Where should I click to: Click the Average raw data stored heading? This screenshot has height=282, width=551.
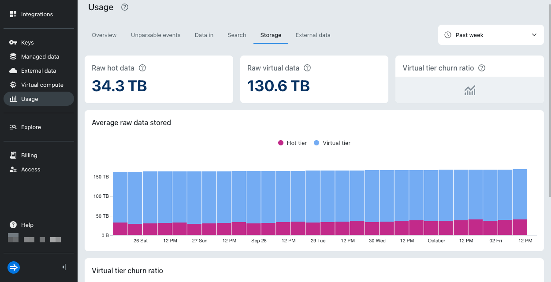coord(131,122)
